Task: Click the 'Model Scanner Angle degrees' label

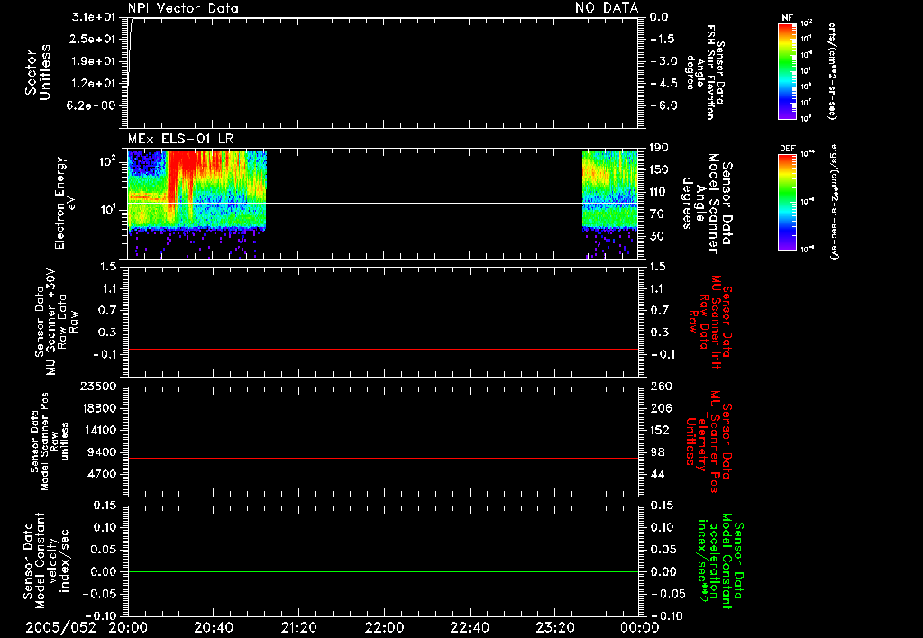Action: [x=707, y=205]
